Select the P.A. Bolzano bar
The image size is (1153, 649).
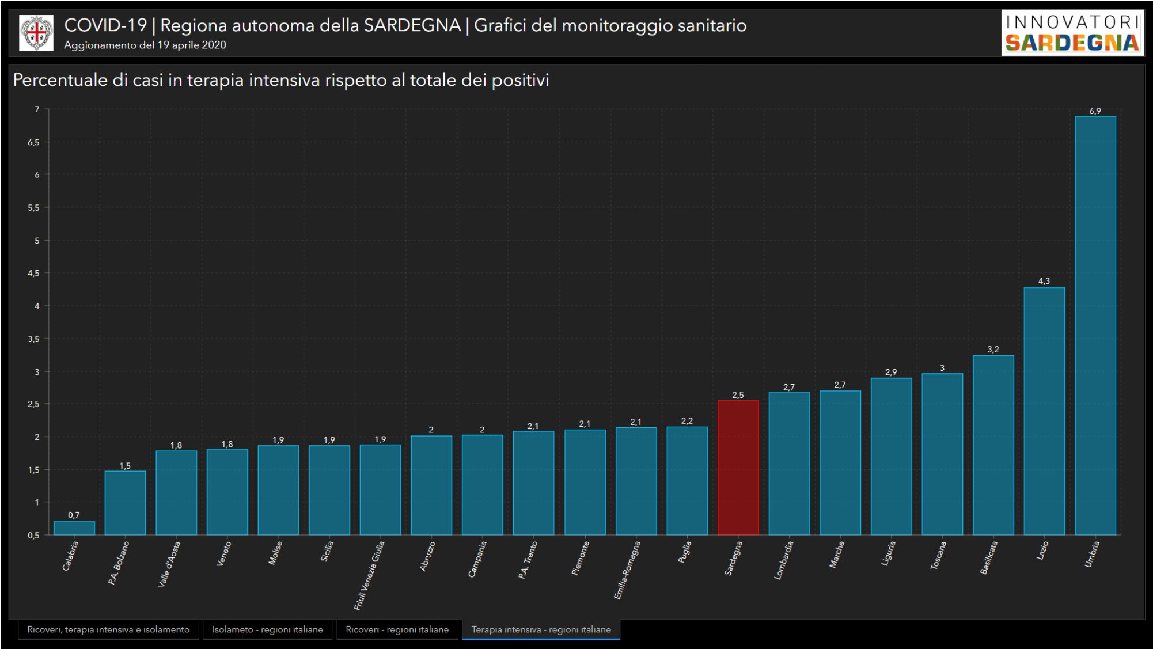click(125, 503)
